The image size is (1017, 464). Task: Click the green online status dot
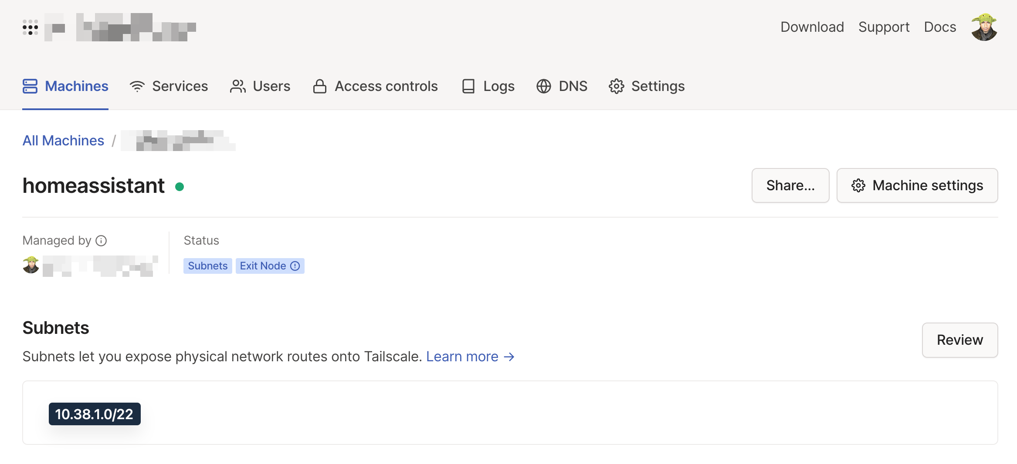pos(180,187)
